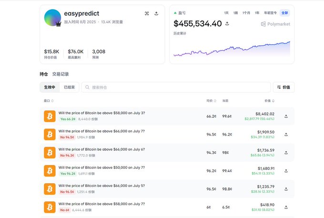Viewport: 324px width, 218px height.
Task: Open market Bitcoin above $50,000 on July 7
Action: coord(101,167)
